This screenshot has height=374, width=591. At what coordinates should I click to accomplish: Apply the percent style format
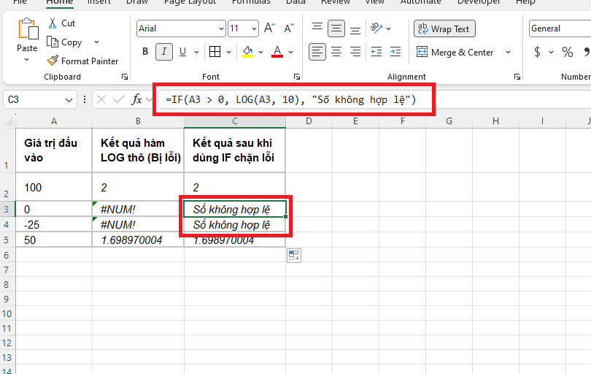567,52
